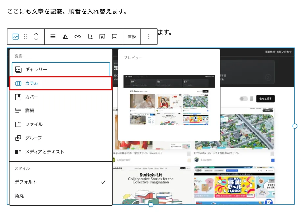Grab the block drag handle
The width and height of the screenshot is (306, 216).
point(26,37)
